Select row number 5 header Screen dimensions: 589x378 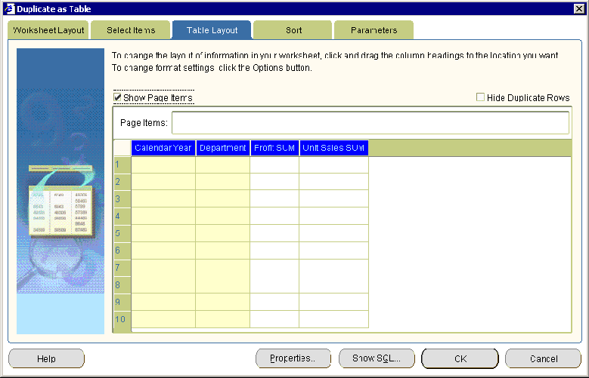point(122,233)
